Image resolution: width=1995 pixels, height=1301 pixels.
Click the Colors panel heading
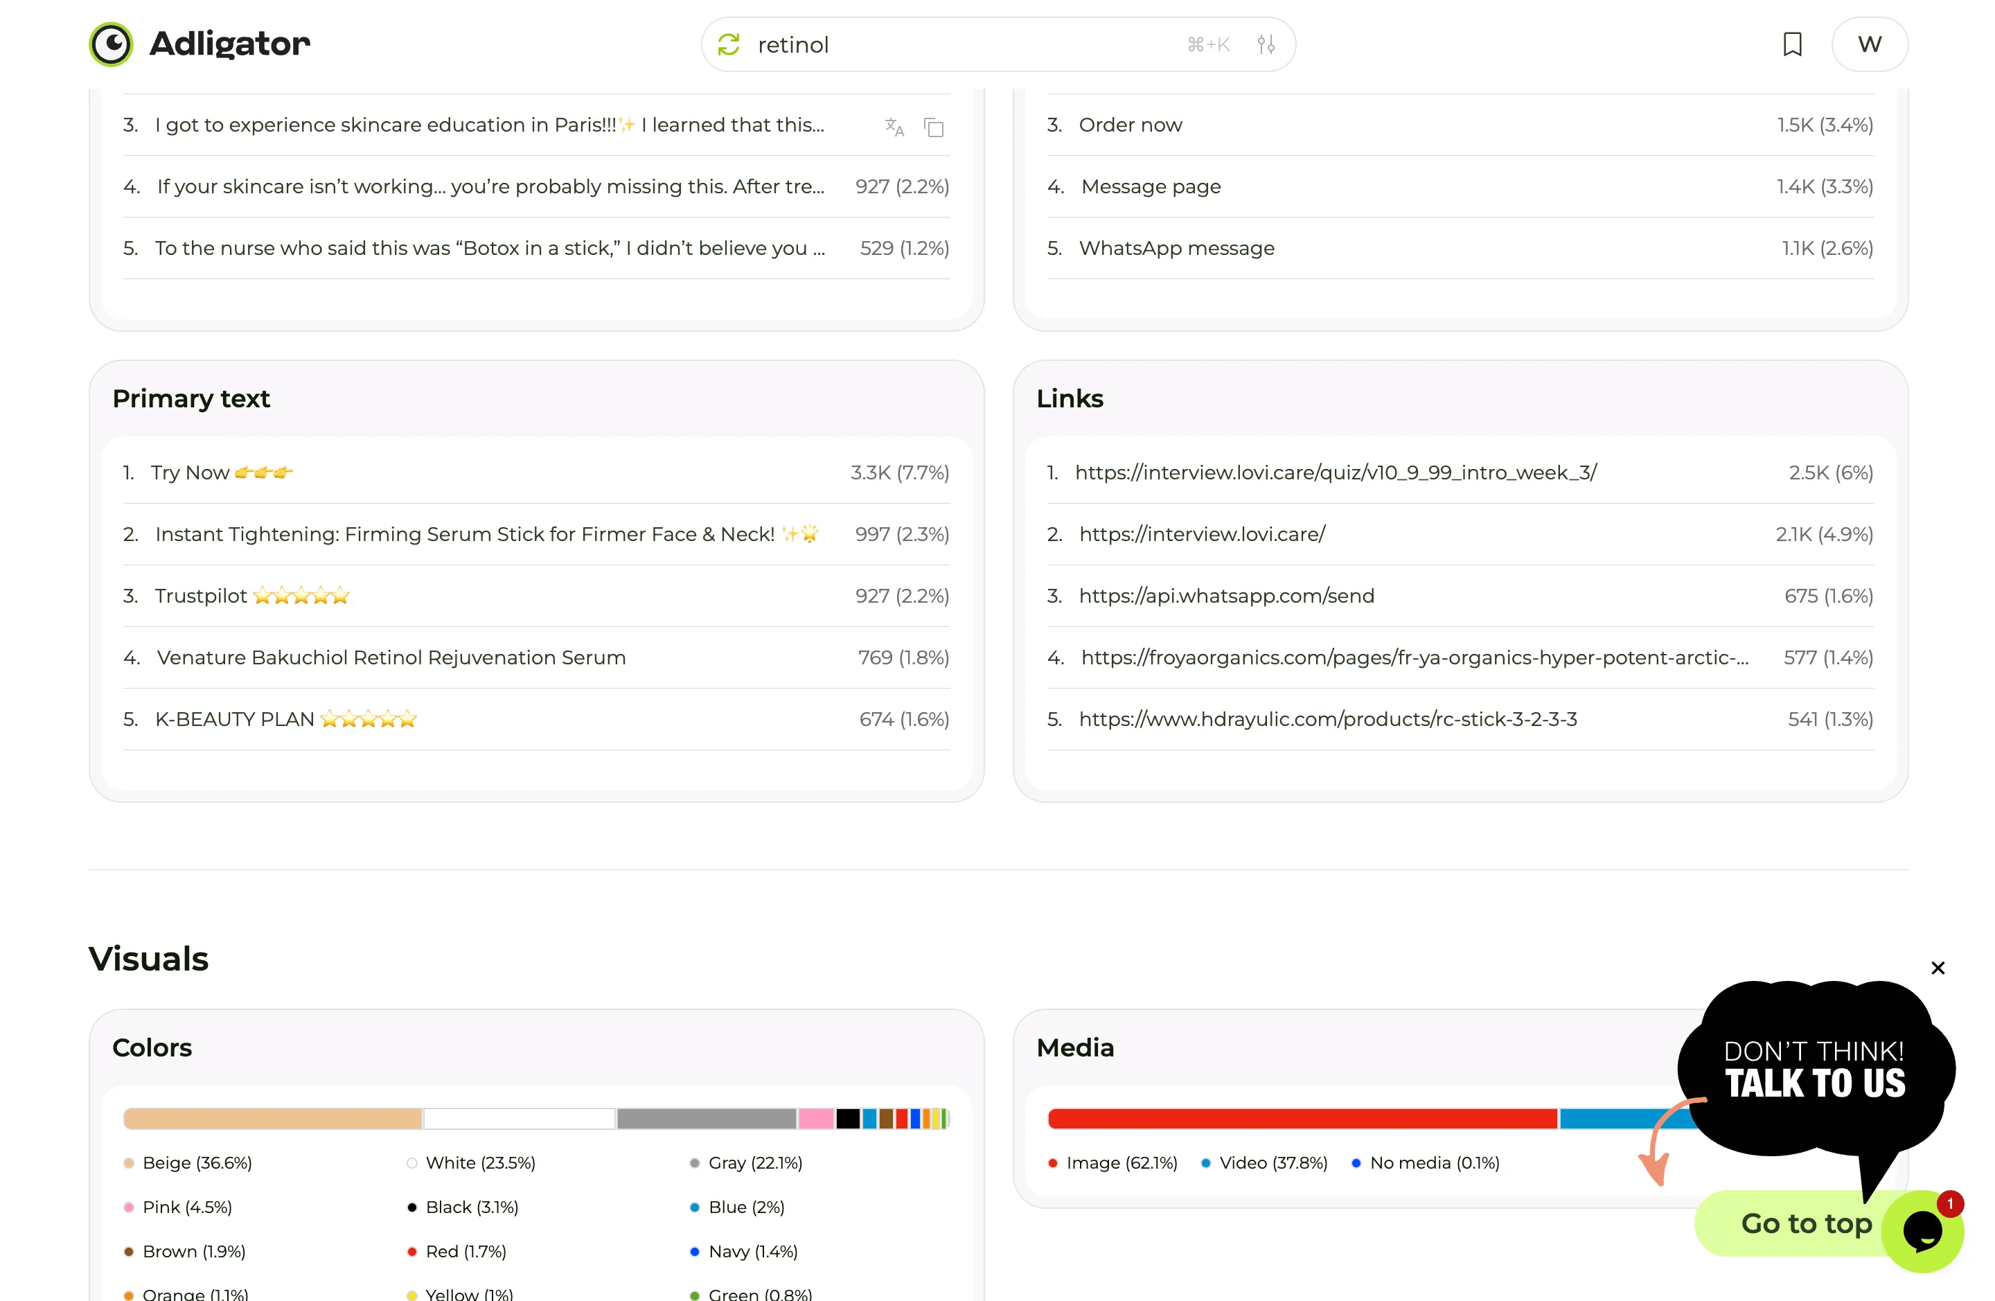tap(152, 1048)
